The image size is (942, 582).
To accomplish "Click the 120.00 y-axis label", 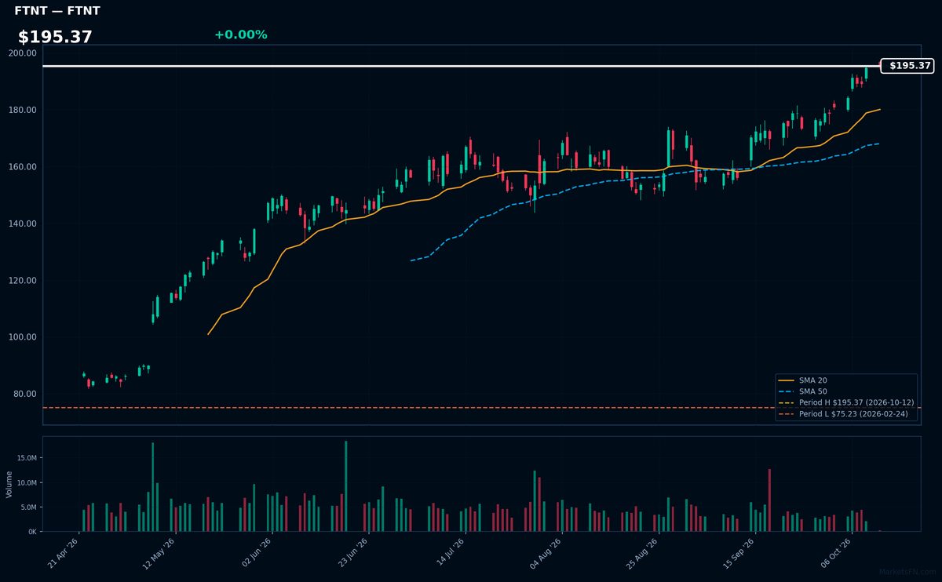I will (23, 281).
